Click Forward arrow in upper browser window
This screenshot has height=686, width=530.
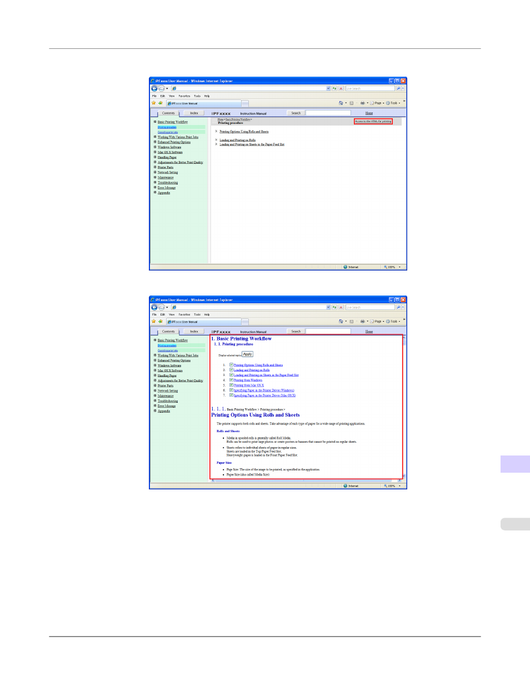point(161,88)
